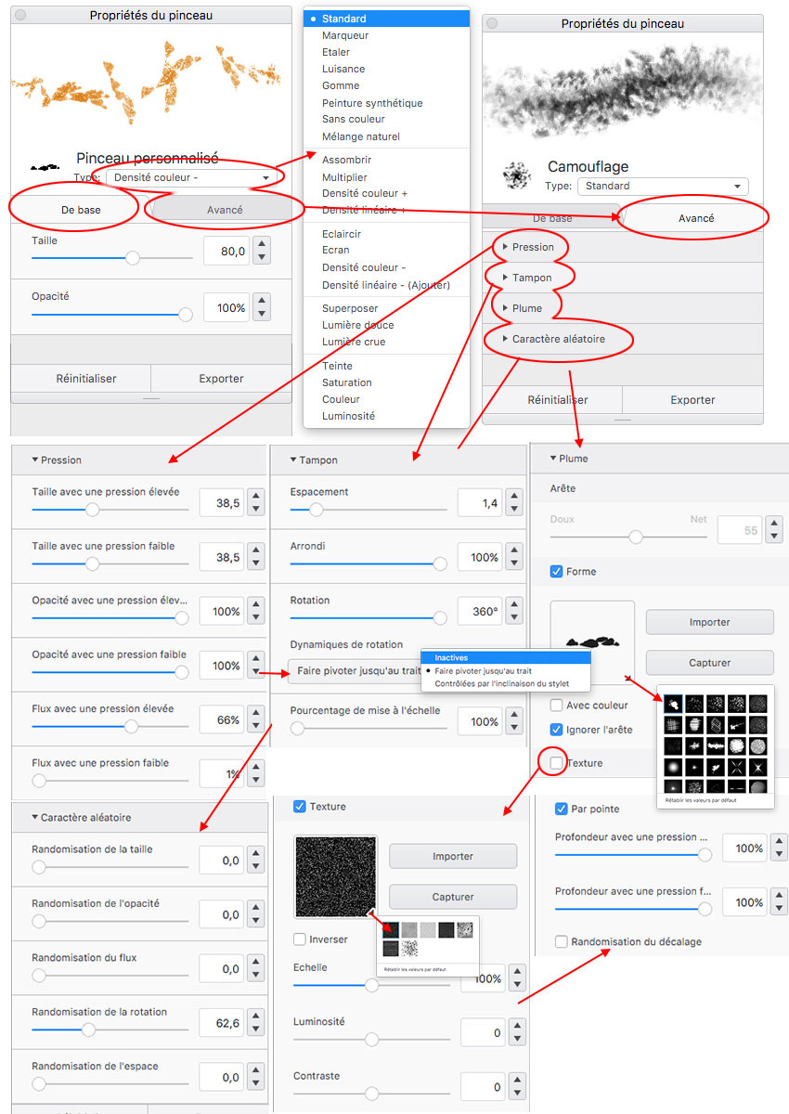Screen dimensions: 789x1114
Task: Click the Camouflage brush preview icon
Action: (x=516, y=175)
